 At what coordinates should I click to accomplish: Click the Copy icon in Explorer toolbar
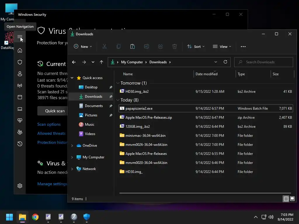point(119,46)
